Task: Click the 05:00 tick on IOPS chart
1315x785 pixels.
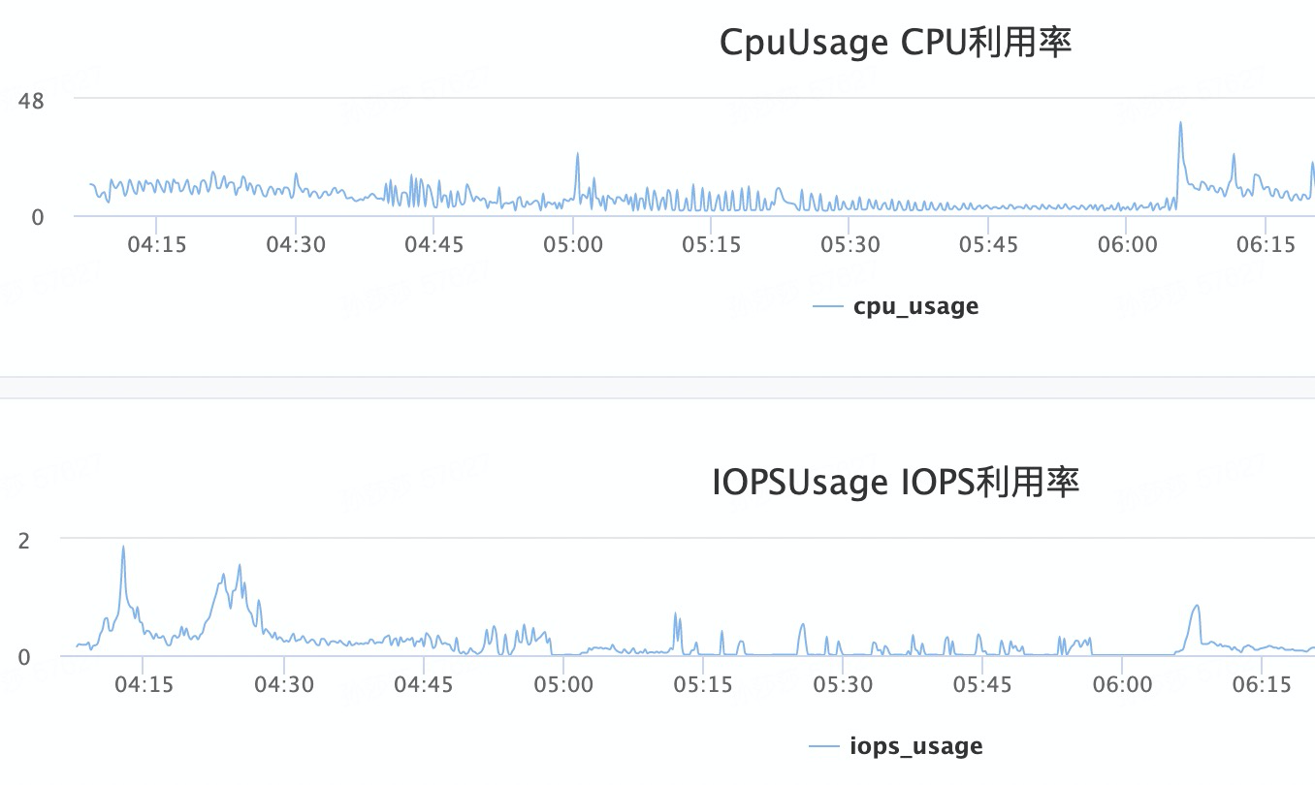Action: point(563,684)
